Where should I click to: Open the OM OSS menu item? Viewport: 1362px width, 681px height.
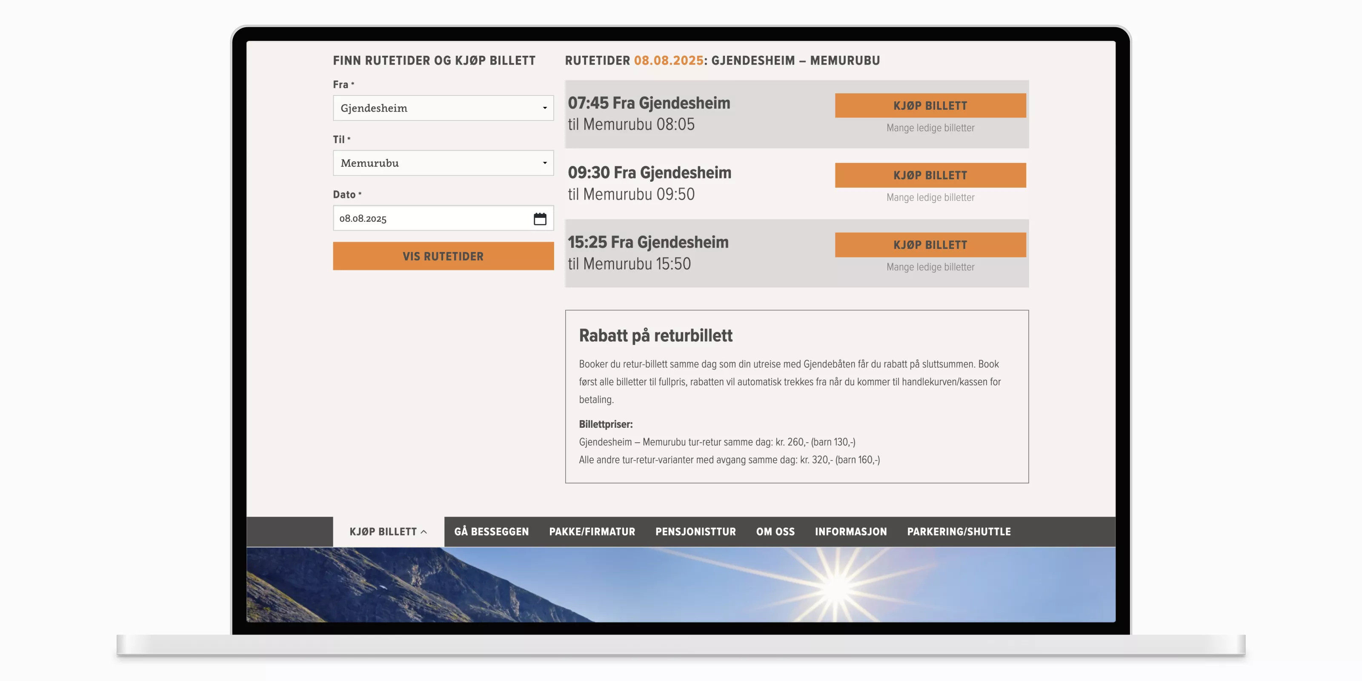click(775, 532)
